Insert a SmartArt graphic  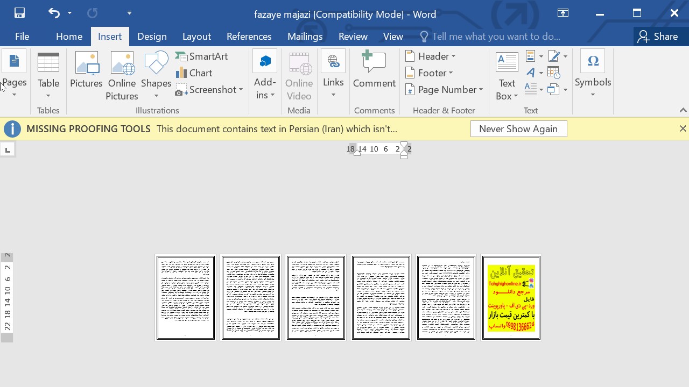tap(202, 56)
